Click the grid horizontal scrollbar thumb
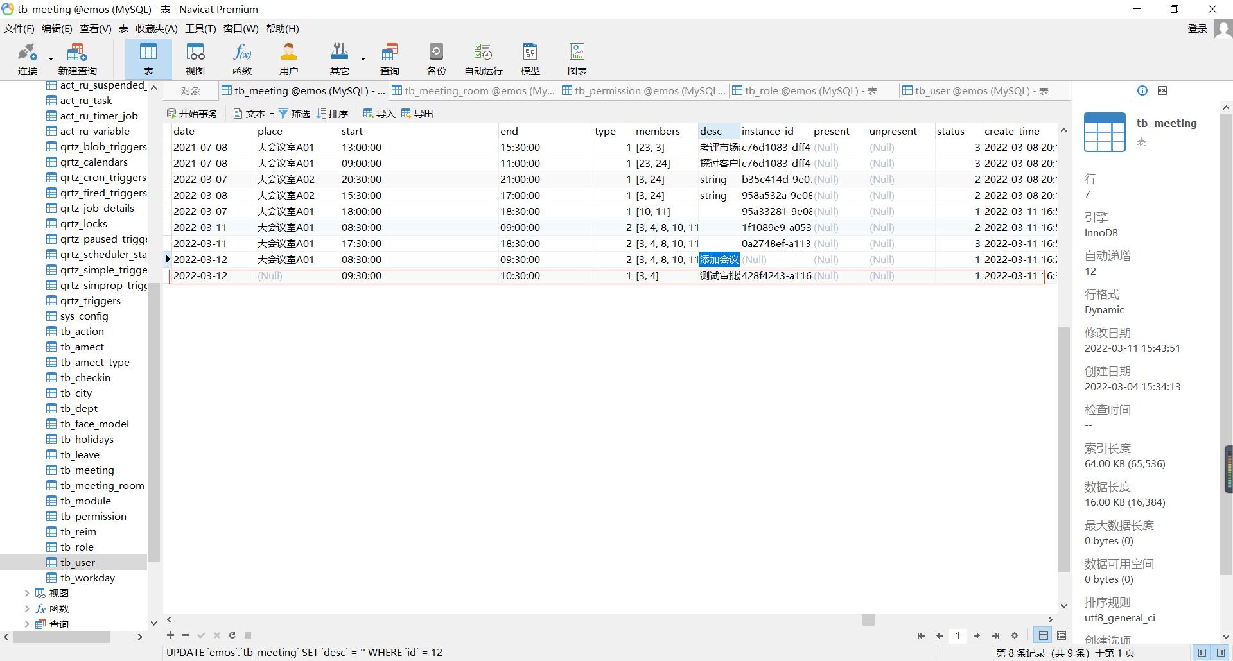Viewport: 1233px width, 661px height. coord(868,619)
